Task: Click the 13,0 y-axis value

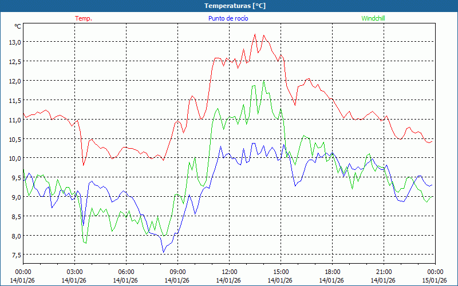Action: tap(14, 42)
